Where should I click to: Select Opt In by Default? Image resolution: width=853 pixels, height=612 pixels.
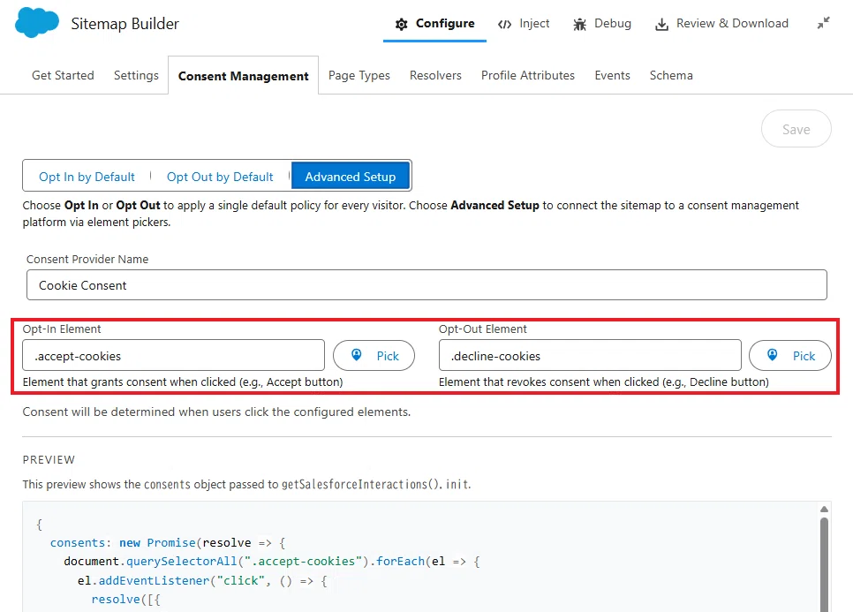(87, 177)
